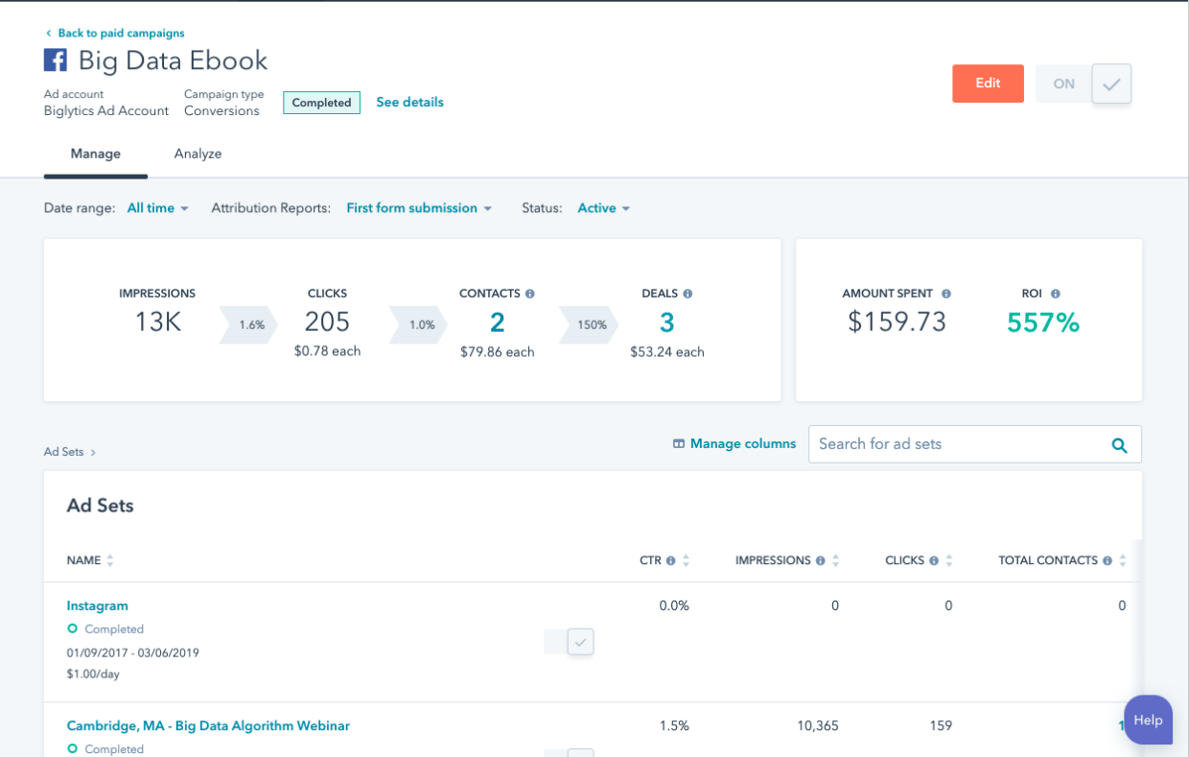The height and width of the screenshot is (757, 1189).
Task: Click the $159.73 amount spent value
Action: pos(897,322)
